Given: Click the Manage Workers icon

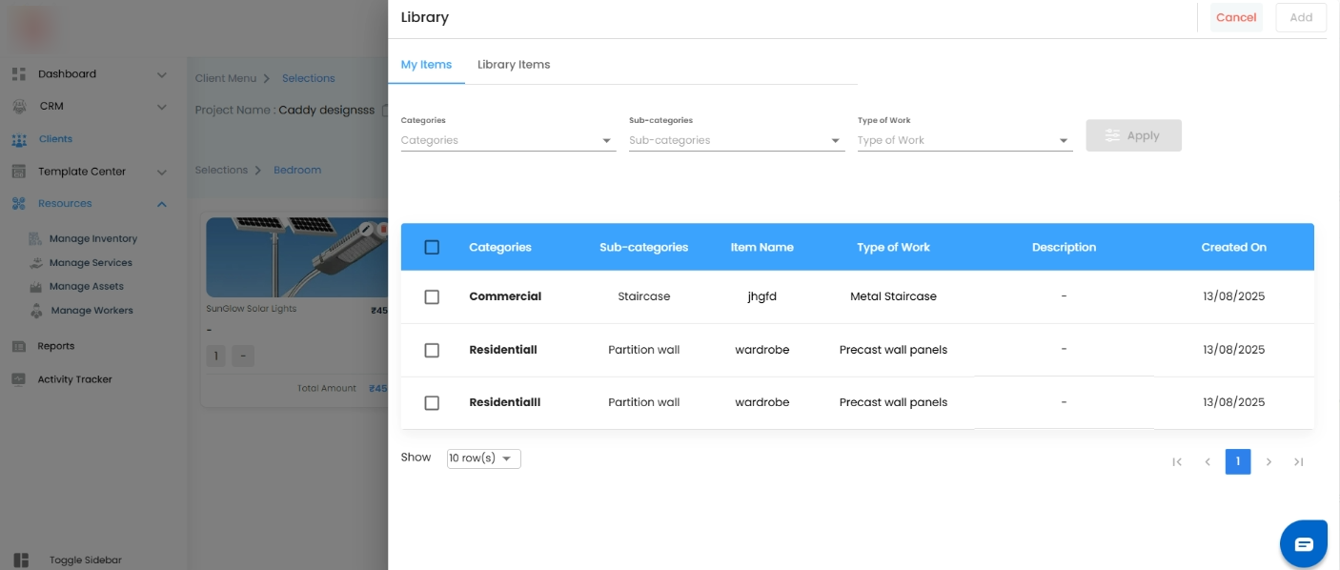Looking at the screenshot, I should [36, 311].
